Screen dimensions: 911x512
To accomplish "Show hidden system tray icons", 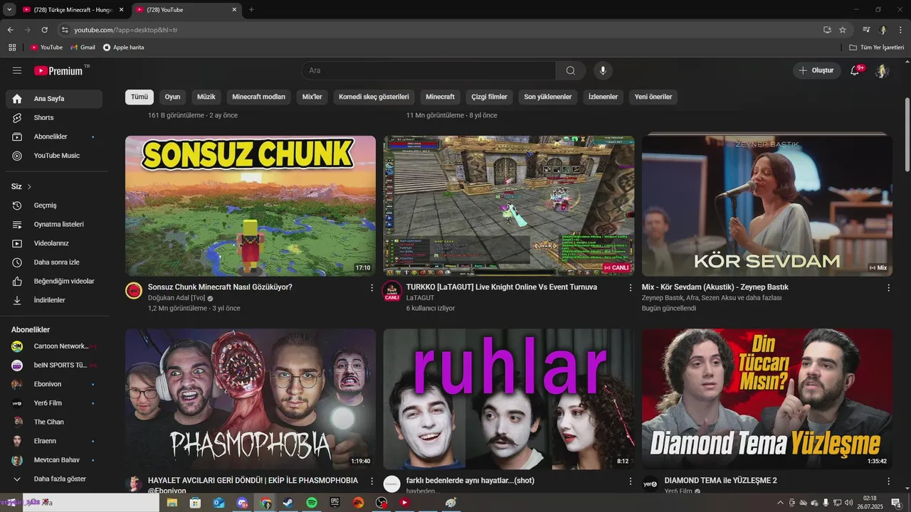I will (x=780, y=503).
